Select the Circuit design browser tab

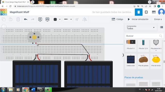coord(15,2)
